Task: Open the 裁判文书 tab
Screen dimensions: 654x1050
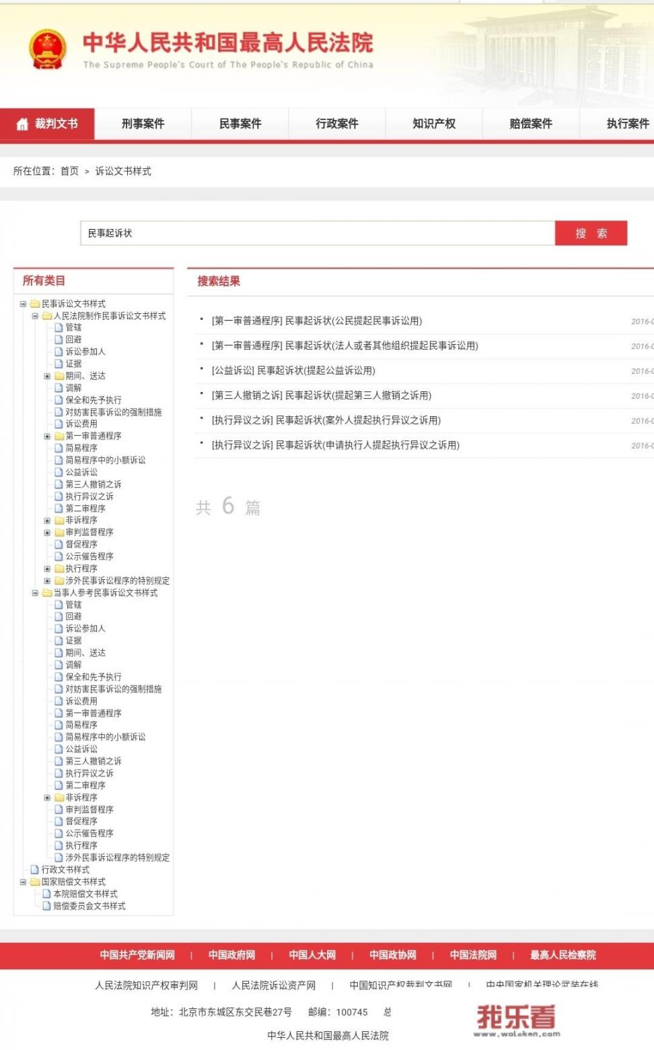Action: tap(47, 124)
